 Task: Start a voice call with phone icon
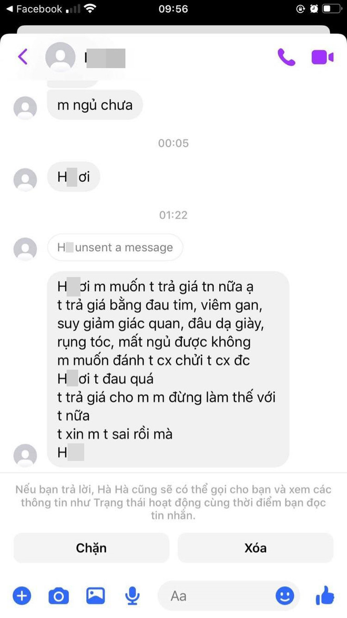coord(287,57)
